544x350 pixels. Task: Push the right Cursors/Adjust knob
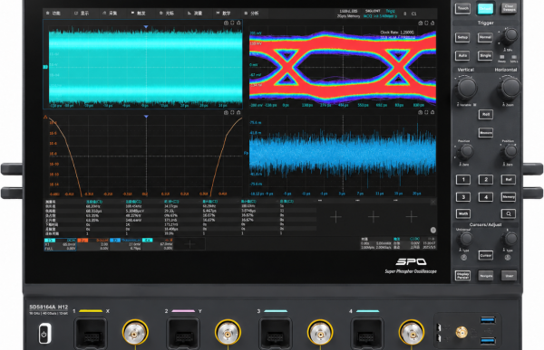(510, 239)
